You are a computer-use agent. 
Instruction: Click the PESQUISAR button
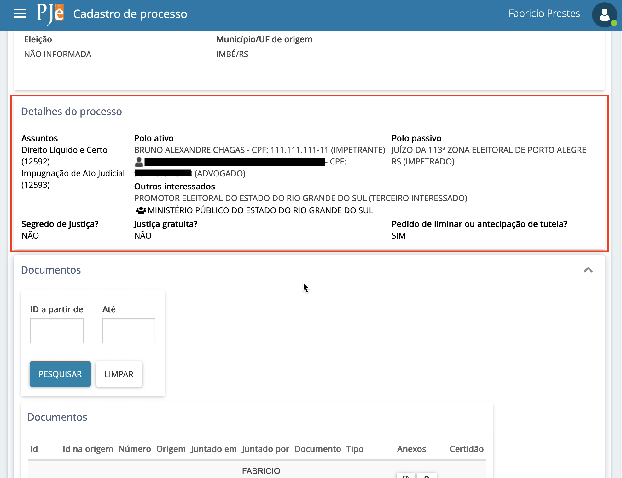point(60,374)
